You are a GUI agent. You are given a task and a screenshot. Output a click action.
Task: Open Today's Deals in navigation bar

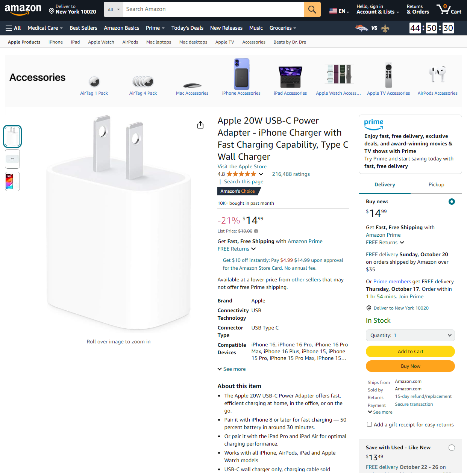tap(187, 28)
